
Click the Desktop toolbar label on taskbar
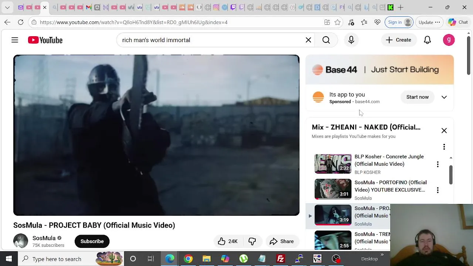pyautogui.click(x=370, y=259)
